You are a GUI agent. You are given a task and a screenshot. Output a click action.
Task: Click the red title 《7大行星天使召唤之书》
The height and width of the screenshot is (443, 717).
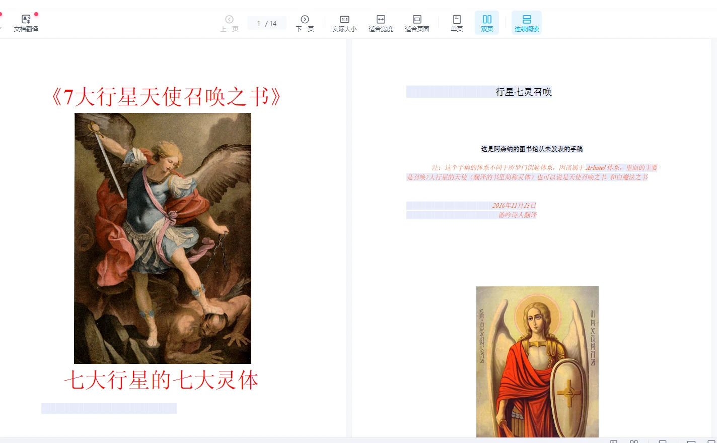click(x=166, y=97)
